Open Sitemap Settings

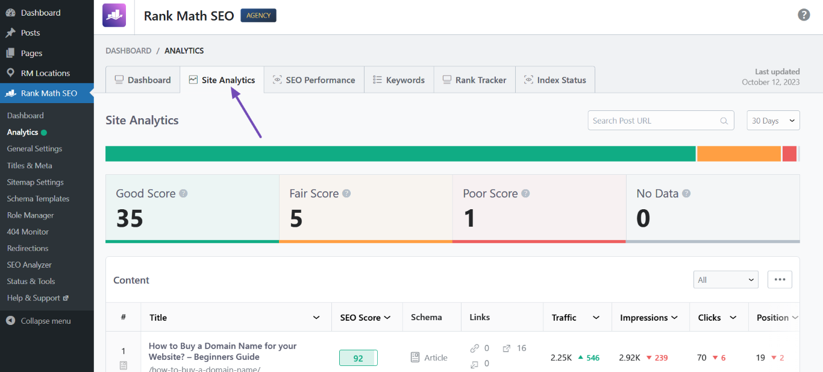coord(35,182)
